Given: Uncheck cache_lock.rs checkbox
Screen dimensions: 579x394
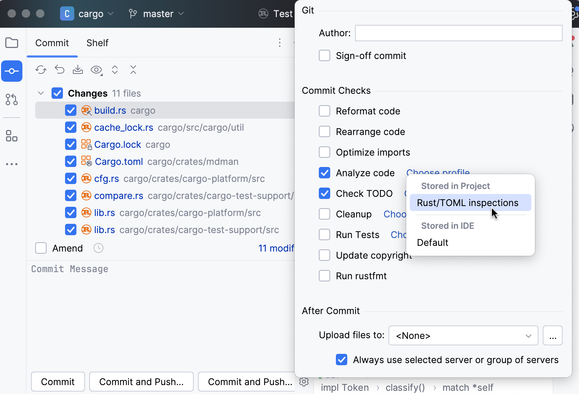Looking at the screenshot, I should tap(71, 128).
